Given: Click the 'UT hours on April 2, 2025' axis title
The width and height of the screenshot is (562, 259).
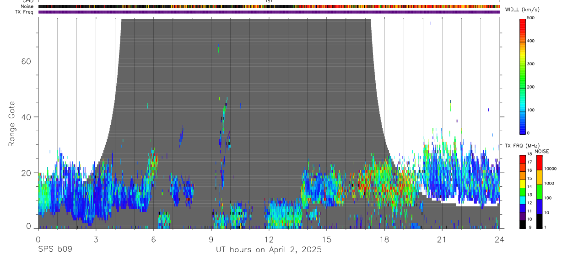Looking at the screenshot, I should [269, 250].
